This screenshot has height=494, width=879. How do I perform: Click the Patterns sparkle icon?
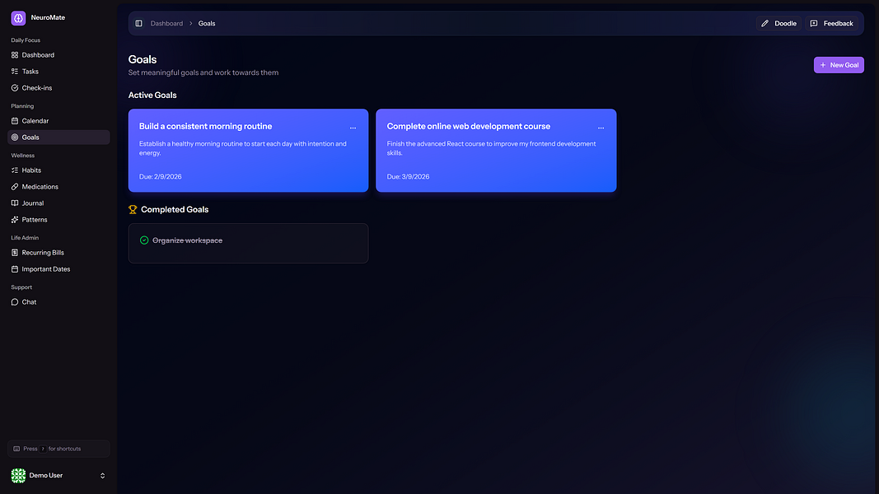point(15,220)
